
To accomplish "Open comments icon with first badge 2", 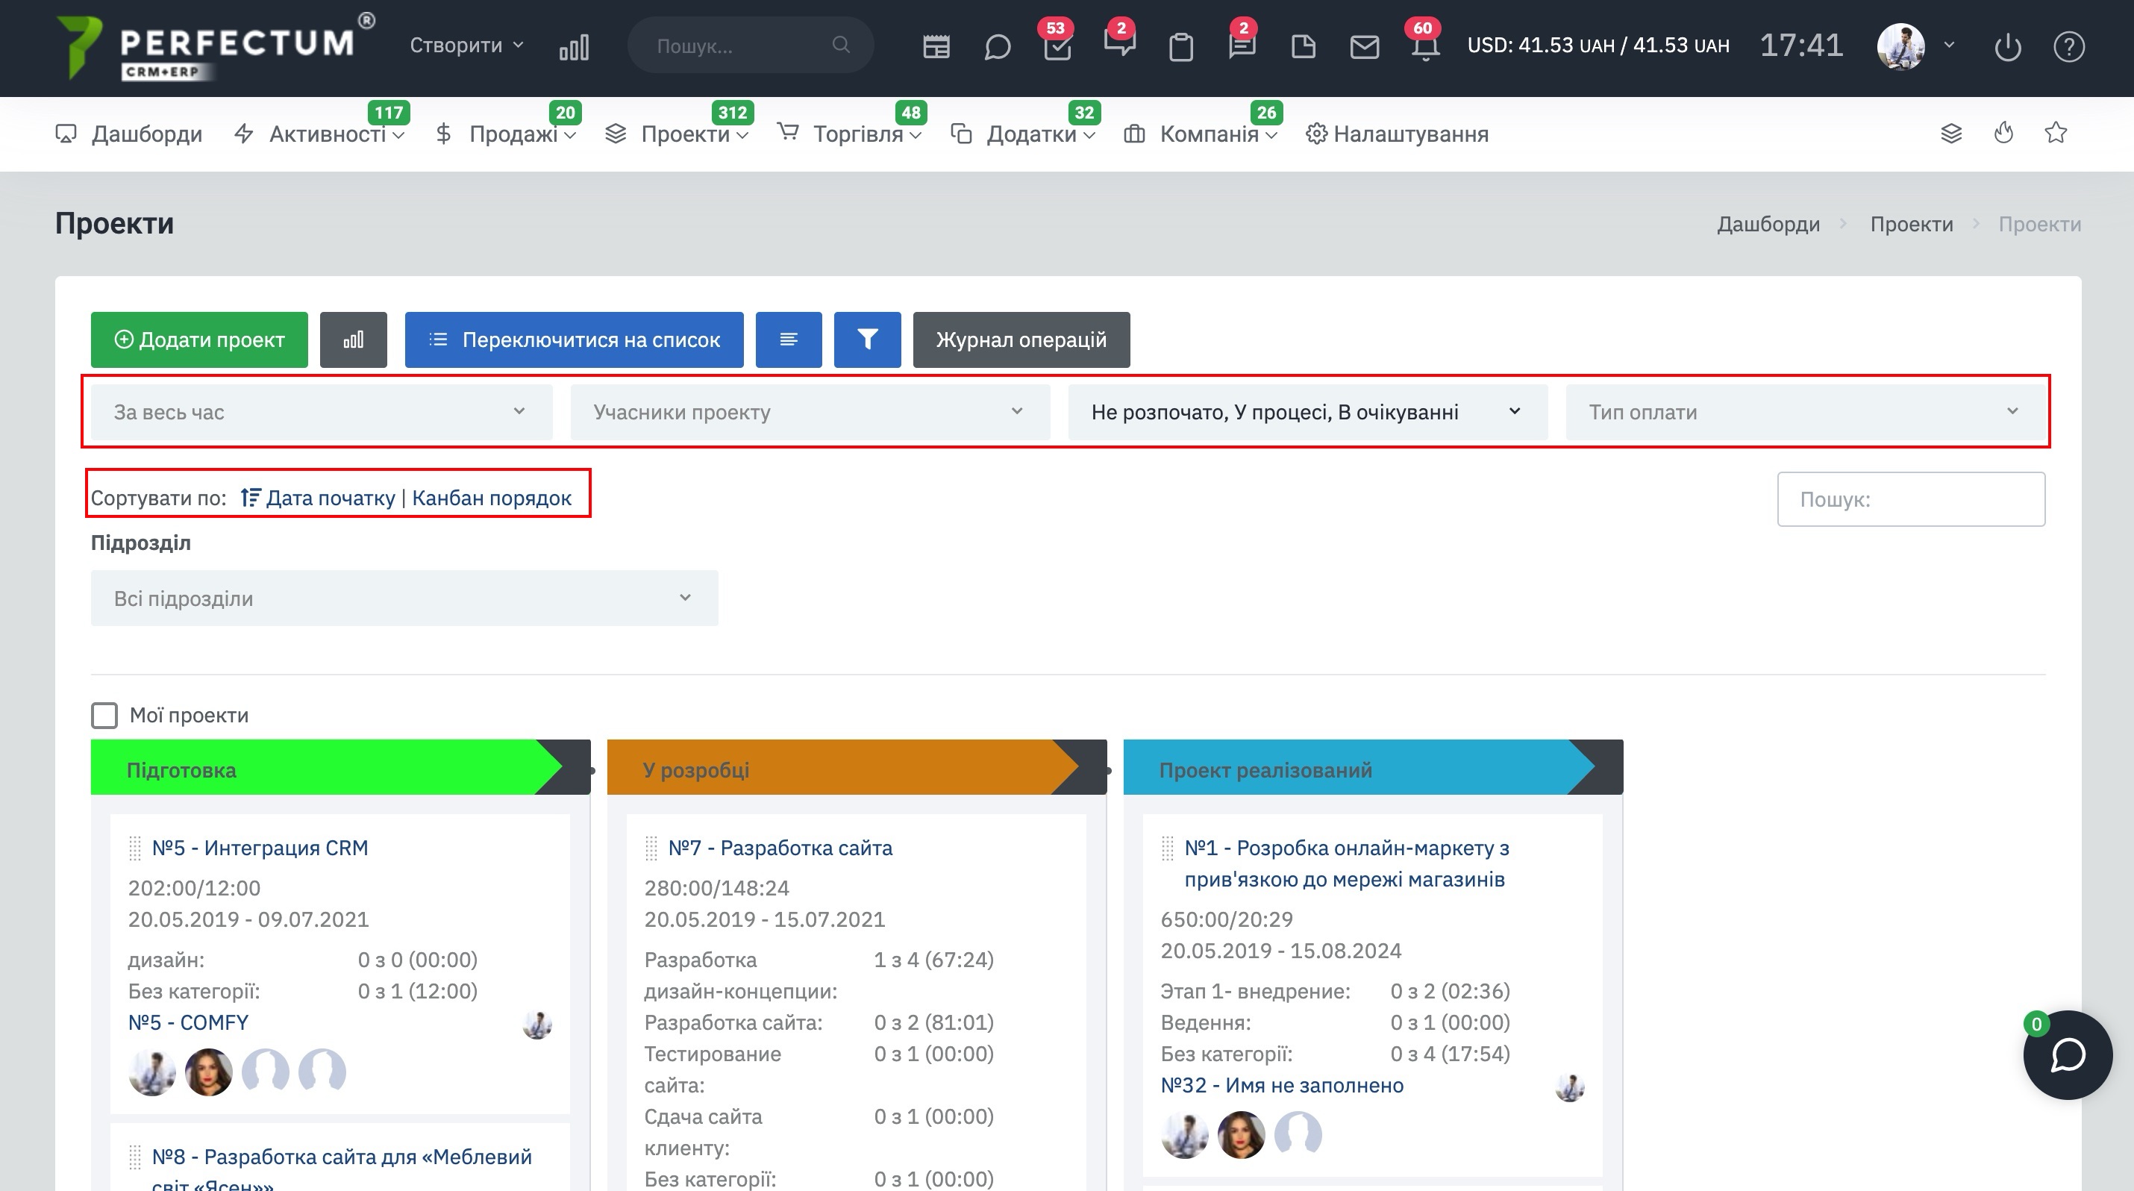I will (1119, 43).
